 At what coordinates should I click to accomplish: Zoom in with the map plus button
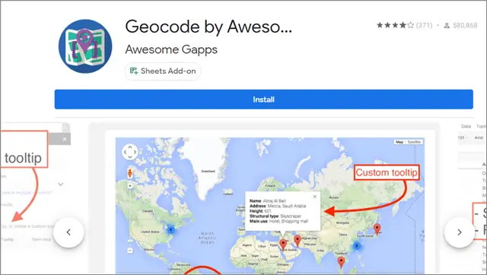click(x=130, y=186)
